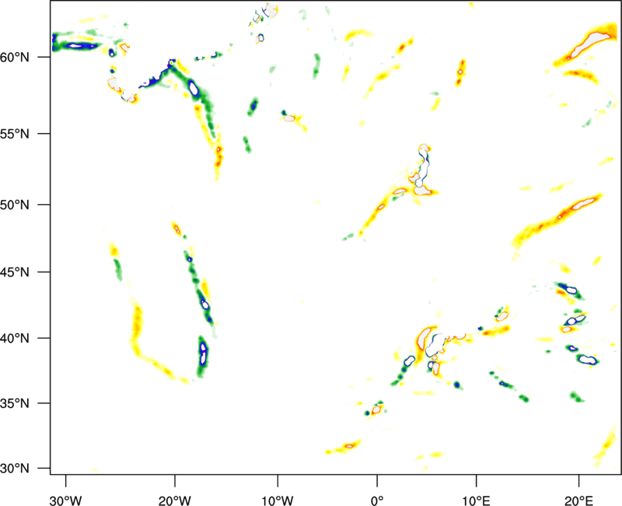
Task: Click the 55°N latitude label
Action: (15, 134)
